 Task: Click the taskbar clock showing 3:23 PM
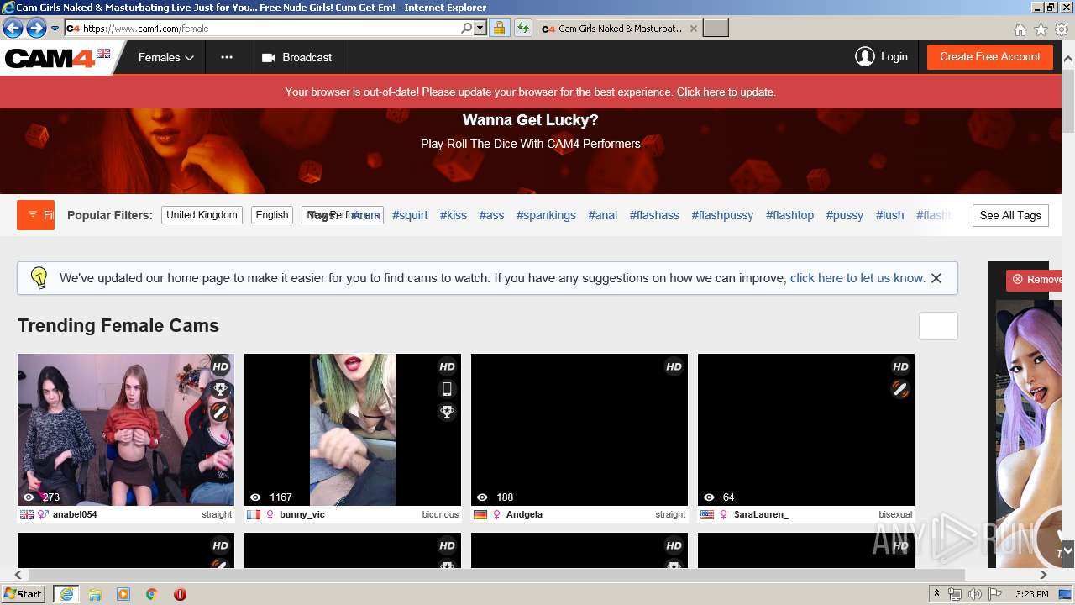pos(1031,594)
